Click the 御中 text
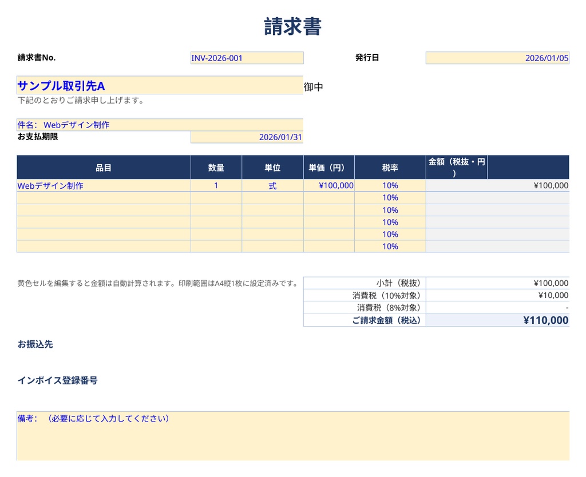The width and height of the screenshot is (586, 477). (x=313, y=87)
